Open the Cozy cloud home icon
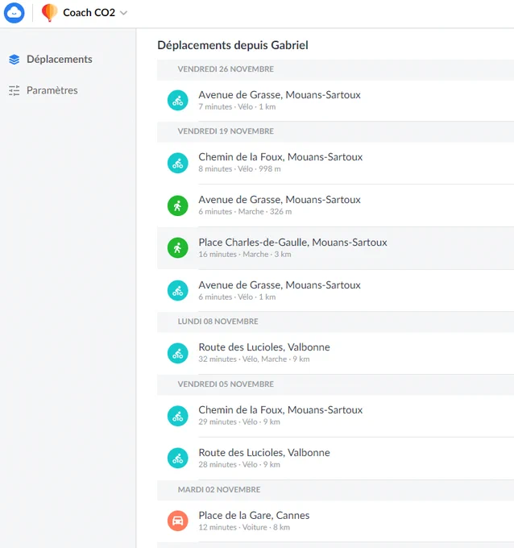This screenshot has width=514, height=548. point(14,13)
